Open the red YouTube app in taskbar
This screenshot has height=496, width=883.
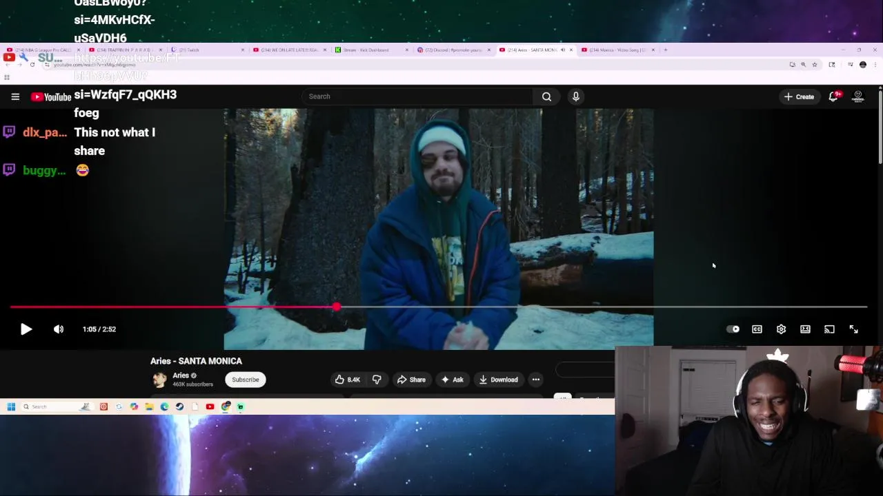click(210, 406)
